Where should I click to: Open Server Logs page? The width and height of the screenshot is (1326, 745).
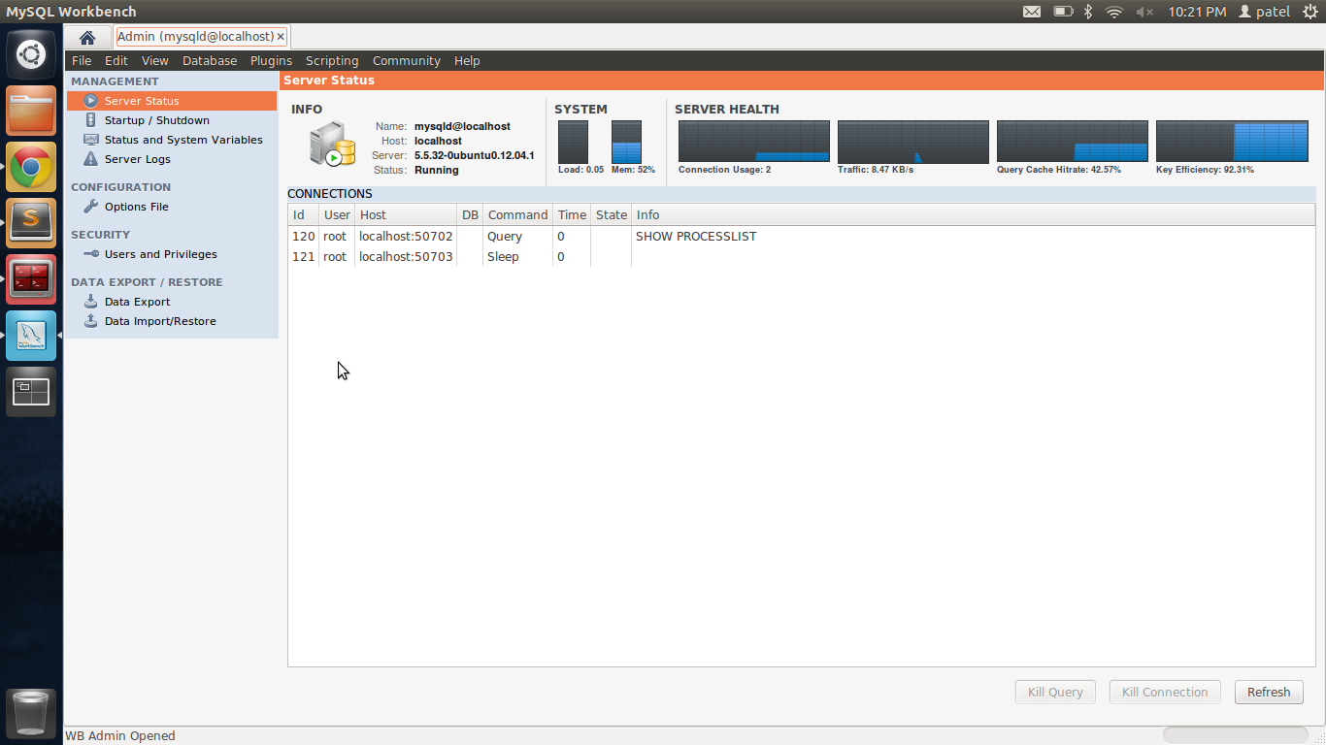tap(138, 159)
